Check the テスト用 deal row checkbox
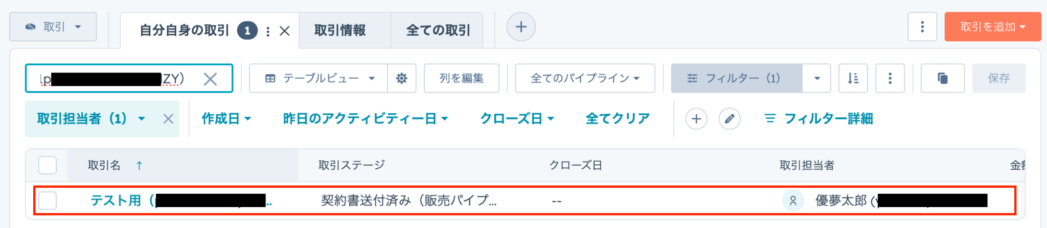 coord(48,200)
